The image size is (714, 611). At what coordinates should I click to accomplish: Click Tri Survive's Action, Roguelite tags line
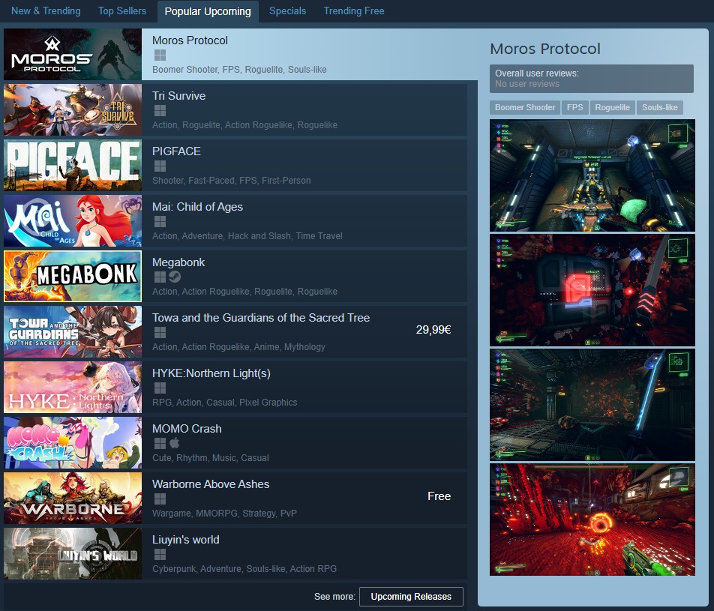pyautogui.click(x=244, y=124)
